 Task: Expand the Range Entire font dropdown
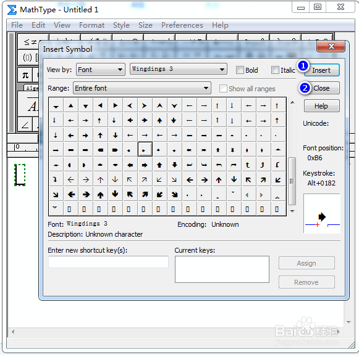pos(142,88)
